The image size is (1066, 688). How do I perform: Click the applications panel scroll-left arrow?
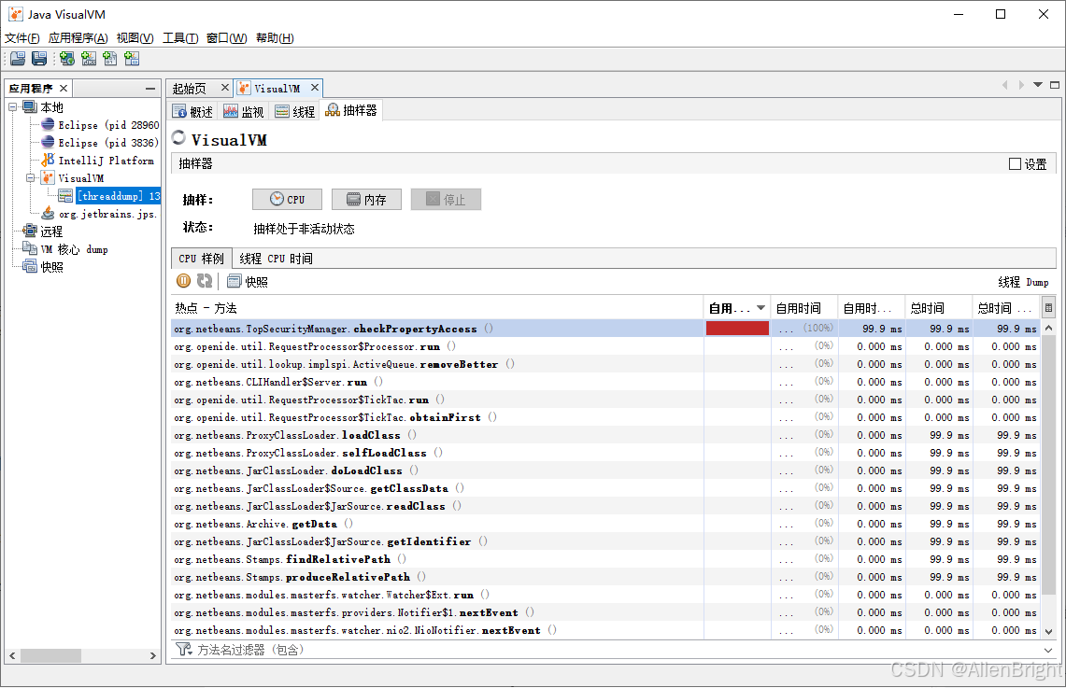pyautogui.click(x=12, y=655)
